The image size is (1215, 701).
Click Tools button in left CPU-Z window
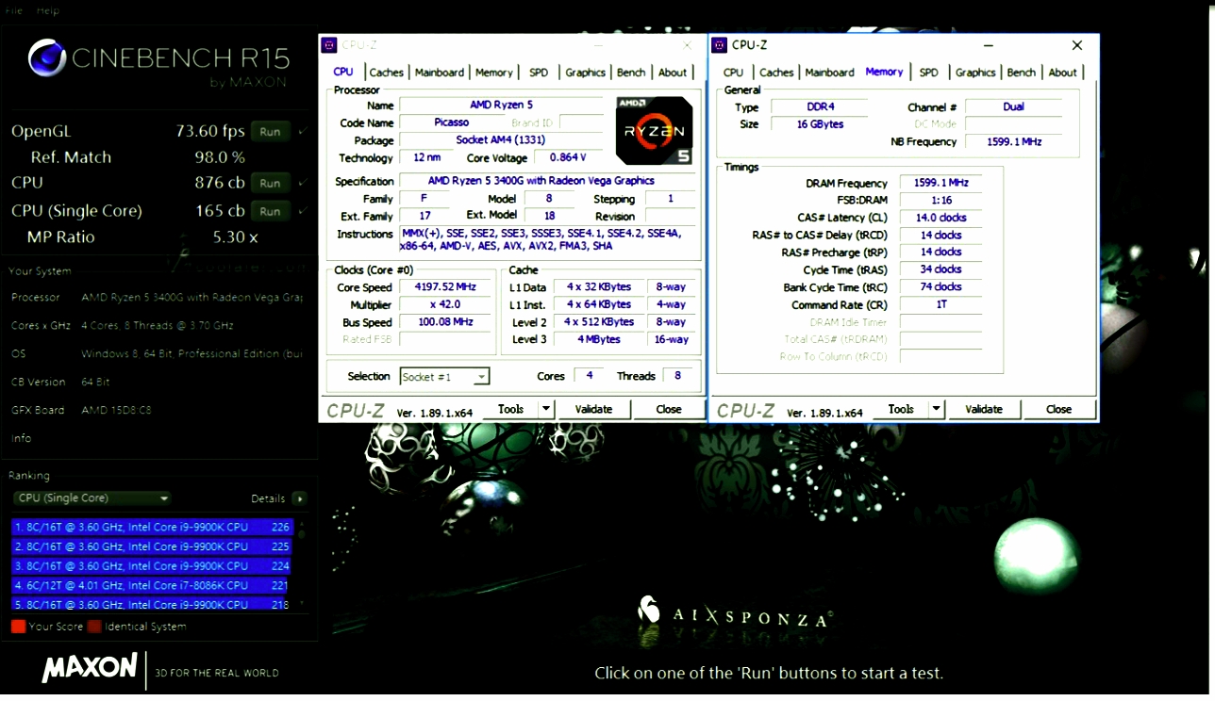(510, 409)
